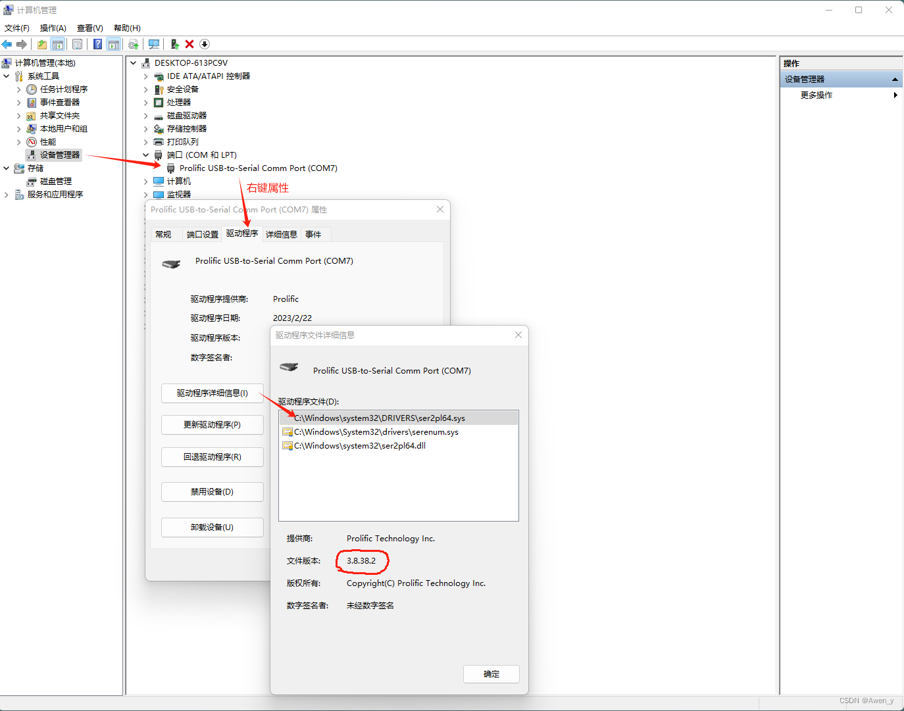Viewport: 904px width, 711px height.
Task: Select Prolific USB-to-Serial Comm Port (COM7)
Action: (x=257, y=168)
